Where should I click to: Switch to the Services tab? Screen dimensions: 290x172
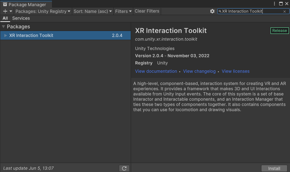21,18
